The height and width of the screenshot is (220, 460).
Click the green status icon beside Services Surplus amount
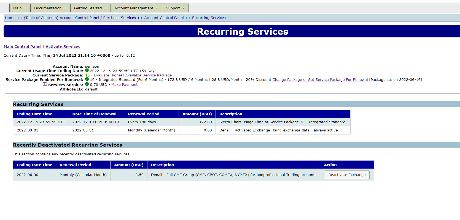click(87, 84)
